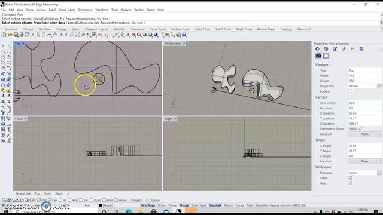This screenshot has width=383, height=215.
Task: Click the Zoom Extents icon
Action: coord(77,35)
